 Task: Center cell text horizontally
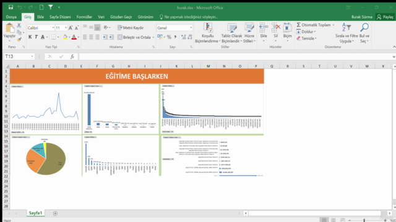[x=91, y=37]
